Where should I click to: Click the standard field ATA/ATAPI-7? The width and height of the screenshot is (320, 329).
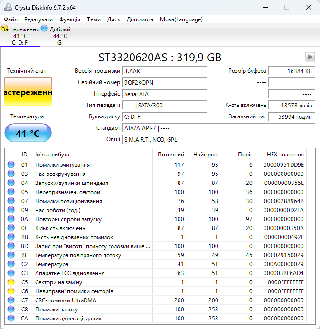(x=218, y=128)
